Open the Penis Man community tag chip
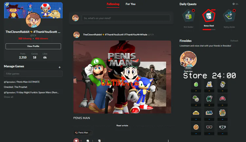This screenshot has height=142, width=246. (x=83, y=132)
